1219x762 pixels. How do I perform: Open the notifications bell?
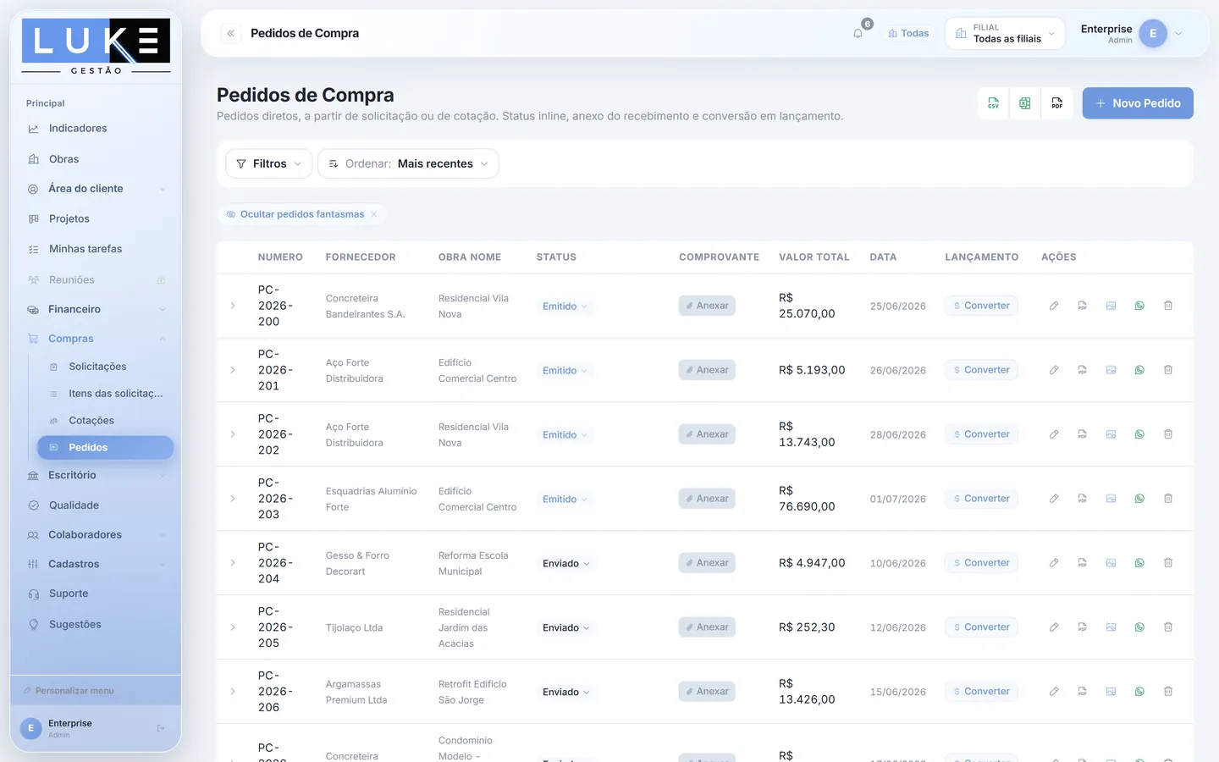(x=858, y=33)
